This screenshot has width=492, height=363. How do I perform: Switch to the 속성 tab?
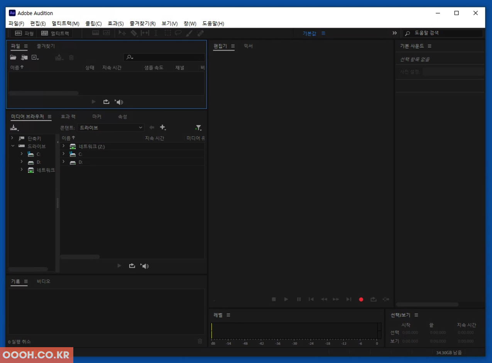click(122, 117)
